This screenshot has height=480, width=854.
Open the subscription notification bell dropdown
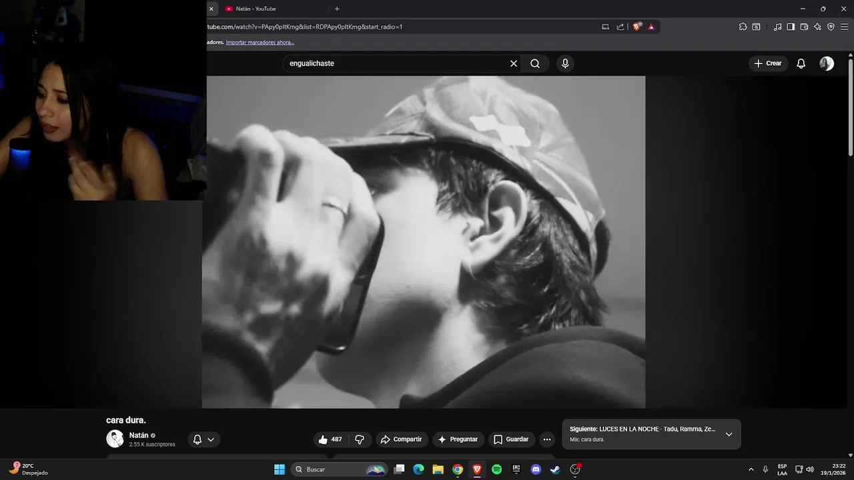[x=203, y=439]
